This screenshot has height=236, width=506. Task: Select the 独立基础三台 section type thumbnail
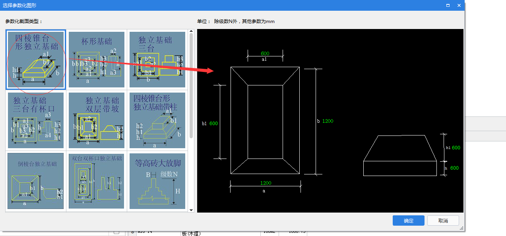157,60
